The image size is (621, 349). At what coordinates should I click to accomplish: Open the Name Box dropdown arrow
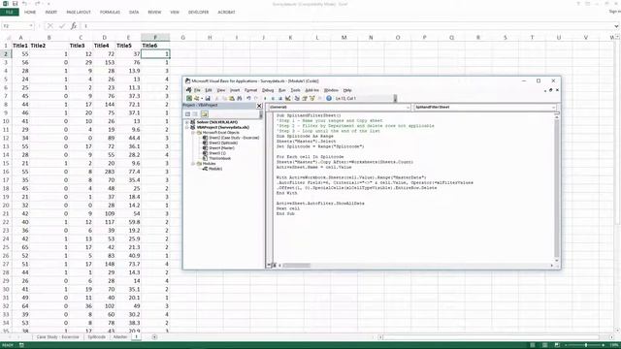[x=31, y=26]
